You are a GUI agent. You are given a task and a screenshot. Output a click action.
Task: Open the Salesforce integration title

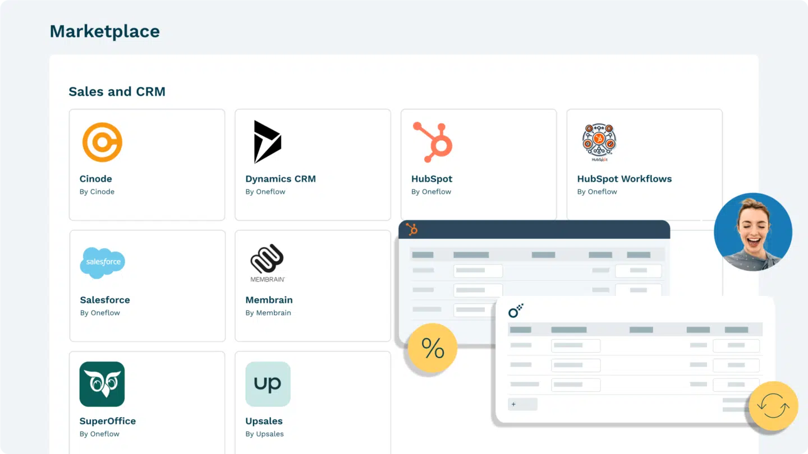pyautogui.click(x=105, y=300)
